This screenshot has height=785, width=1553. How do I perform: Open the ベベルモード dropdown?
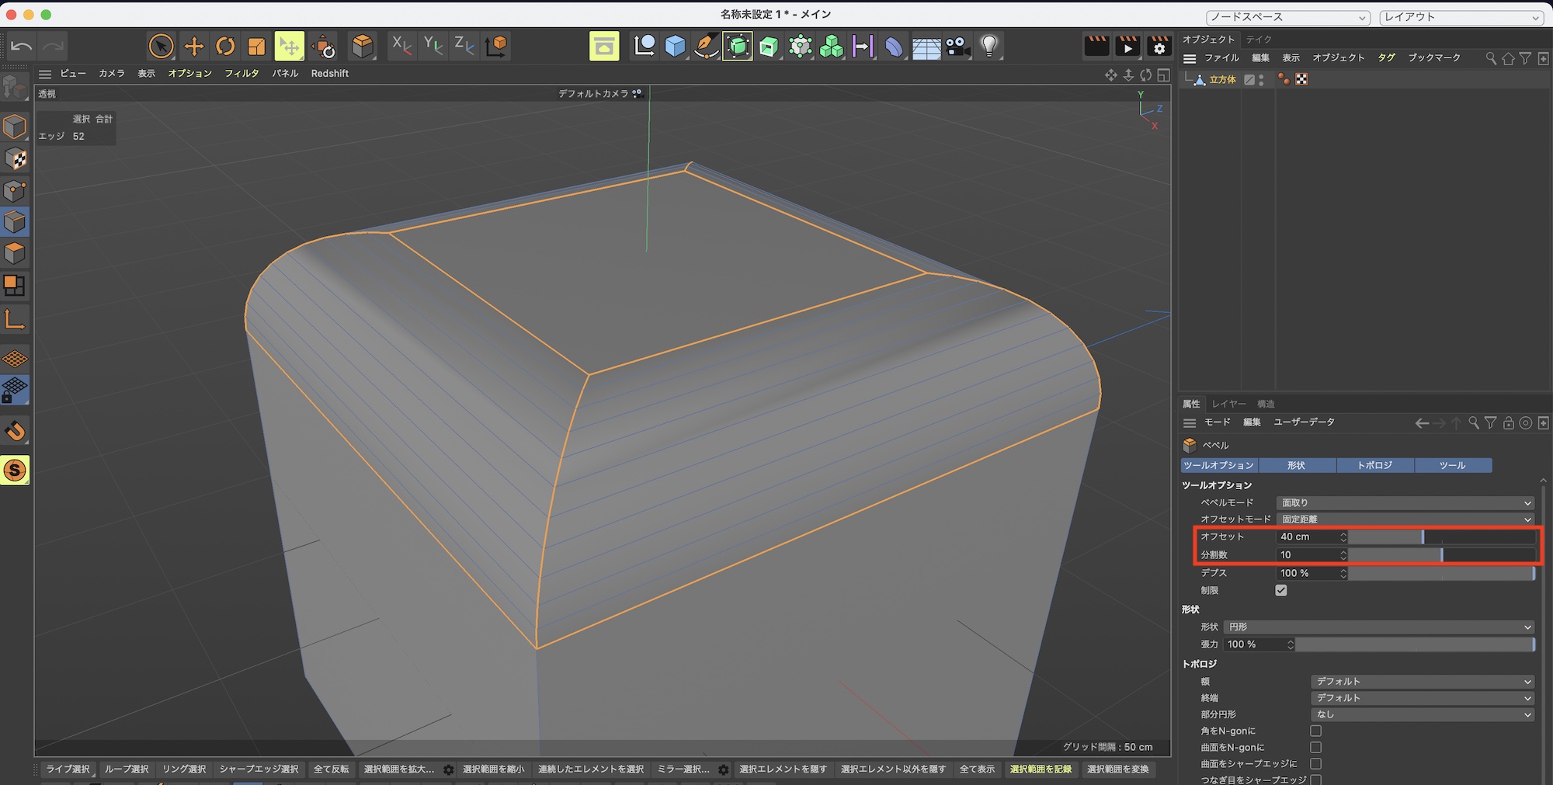tap(1405, 503)
